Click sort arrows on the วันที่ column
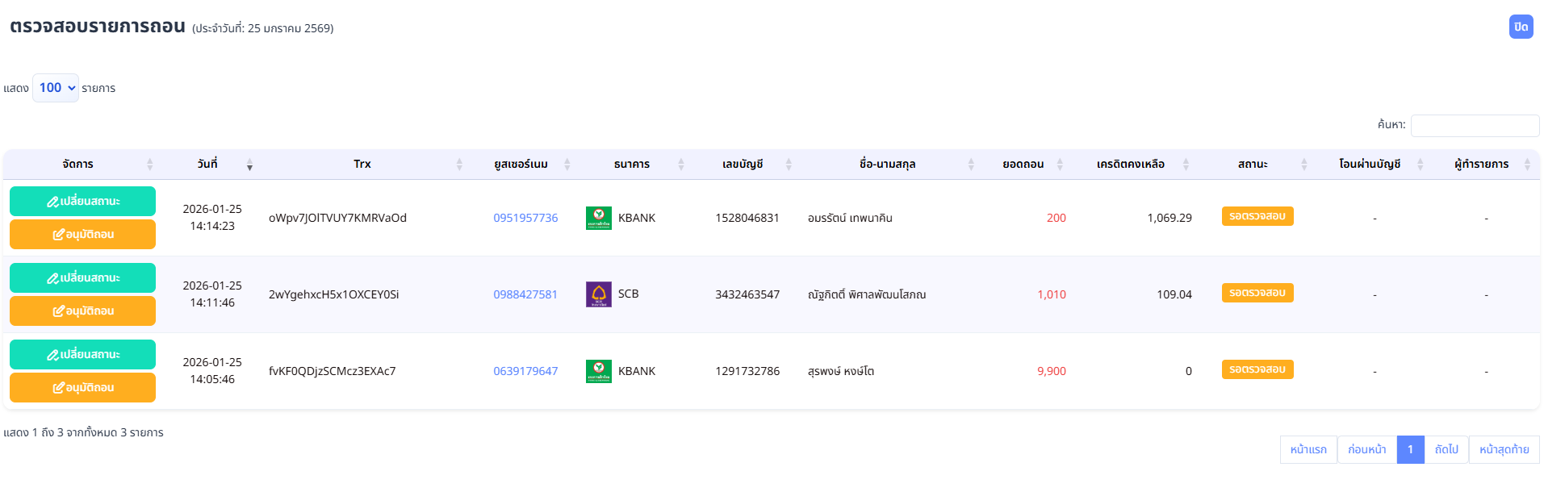The width and height of the screenshot is (1544, 492). click(x=249, y=165)
